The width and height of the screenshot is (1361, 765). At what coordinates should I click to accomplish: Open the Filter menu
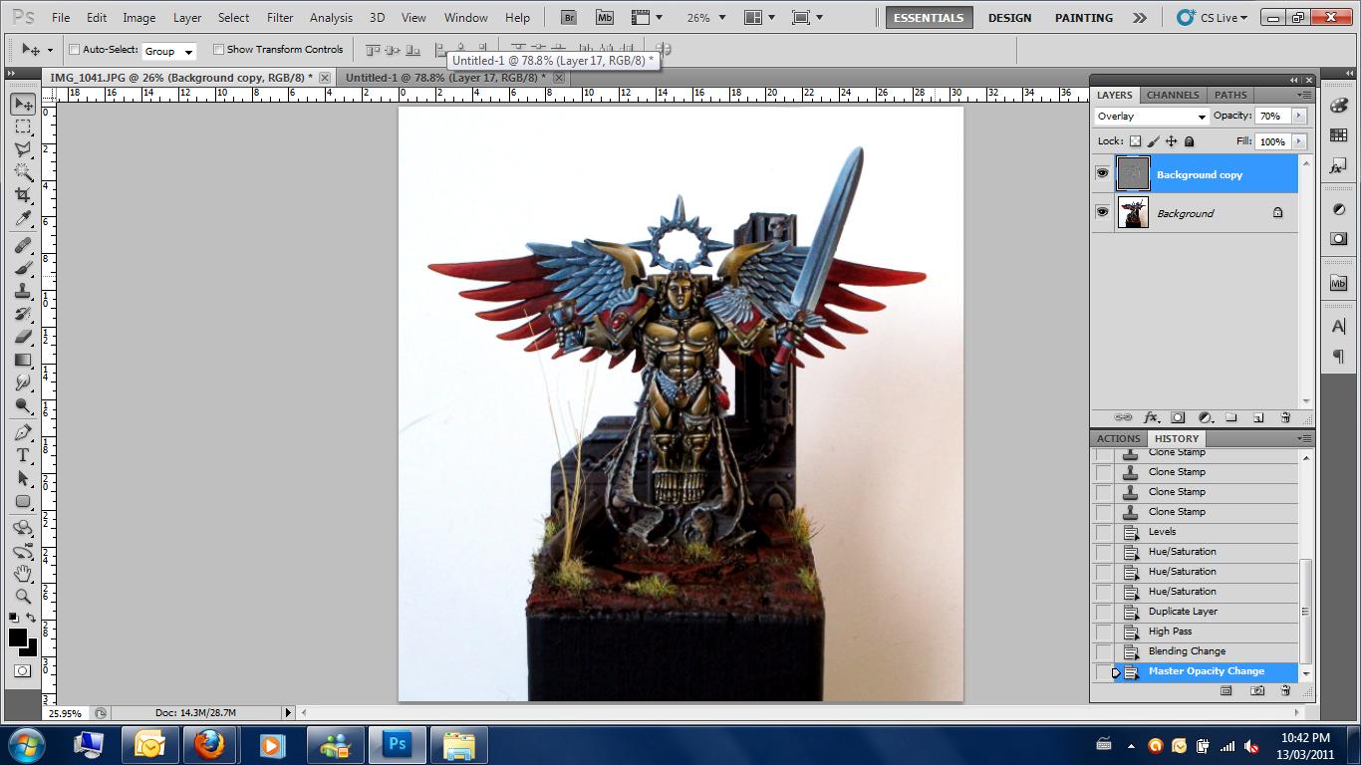coord(280,17)
